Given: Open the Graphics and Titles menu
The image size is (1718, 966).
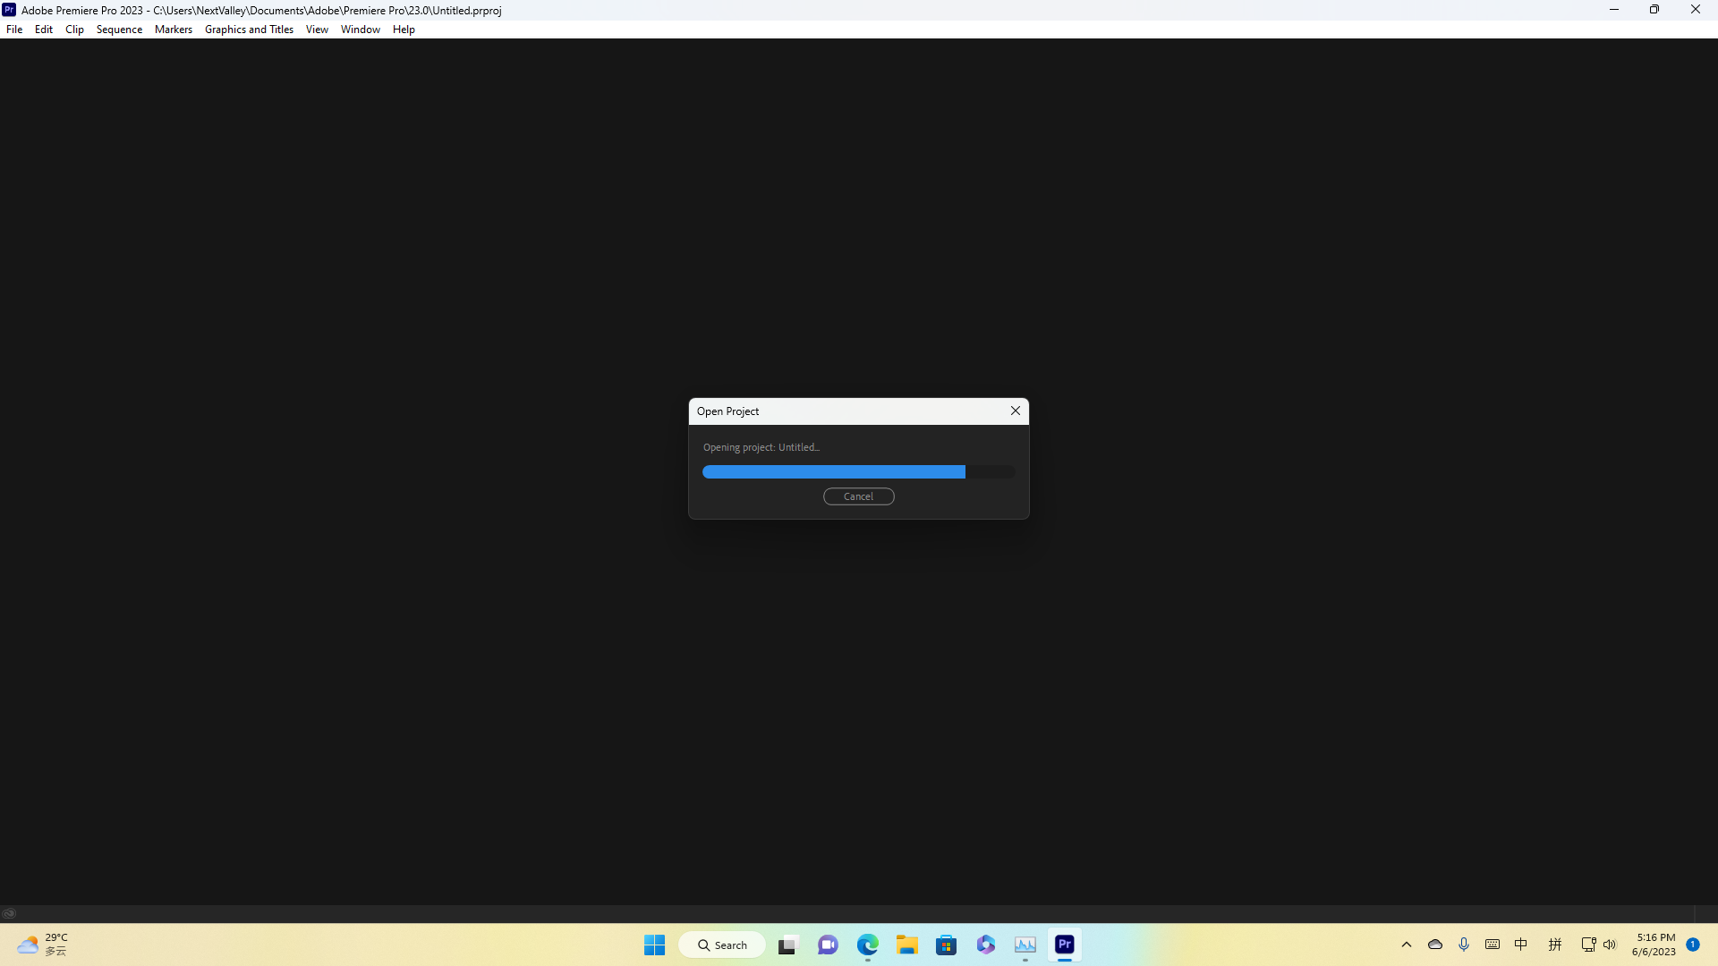Looking at the screenshot, I should coord(249,30).
